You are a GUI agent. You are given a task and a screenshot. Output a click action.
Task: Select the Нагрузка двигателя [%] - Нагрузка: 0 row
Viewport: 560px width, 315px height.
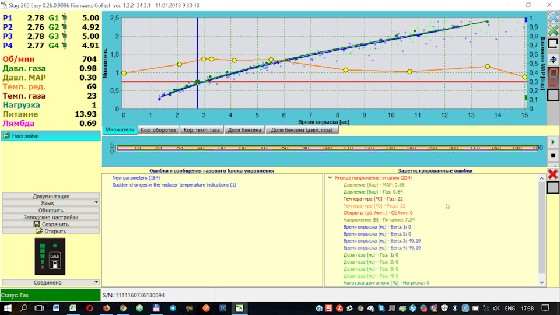tap(386, 282)
